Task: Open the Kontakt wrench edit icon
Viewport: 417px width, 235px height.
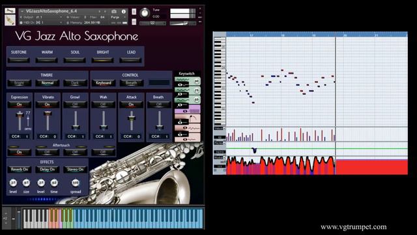Action: (x=10, y=11)
